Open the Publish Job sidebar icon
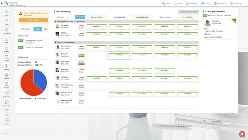The height and width of the screenshot is (140, 248). tap(7, 93)
